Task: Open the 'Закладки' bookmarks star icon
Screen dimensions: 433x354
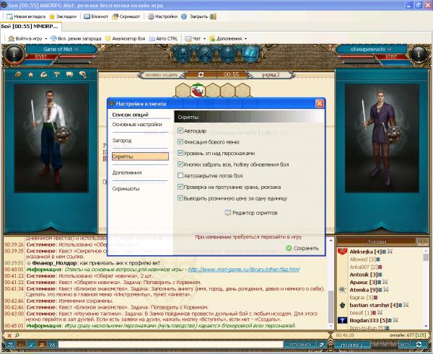Action: click(x=52, y=17)
